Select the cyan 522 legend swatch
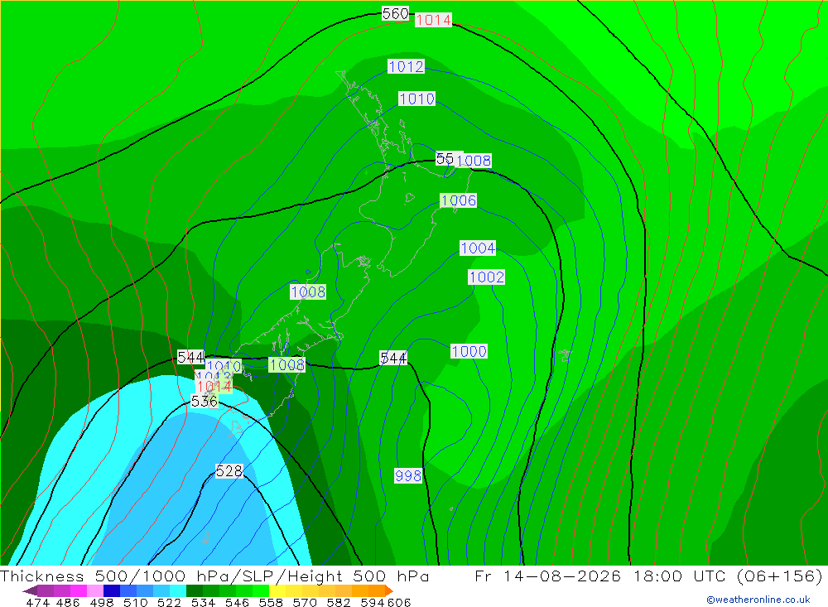828x607 pixels. coord(178,590)
